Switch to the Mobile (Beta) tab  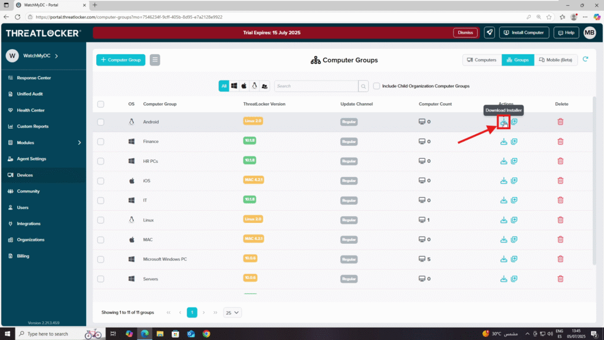point(556,60)
